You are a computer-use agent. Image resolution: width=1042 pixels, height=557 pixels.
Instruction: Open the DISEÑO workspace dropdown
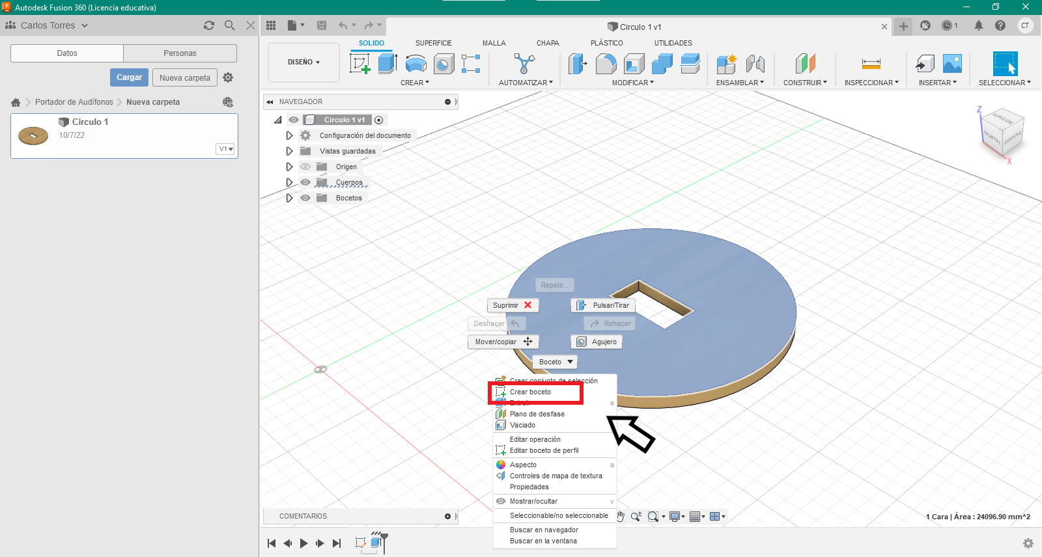303,62
